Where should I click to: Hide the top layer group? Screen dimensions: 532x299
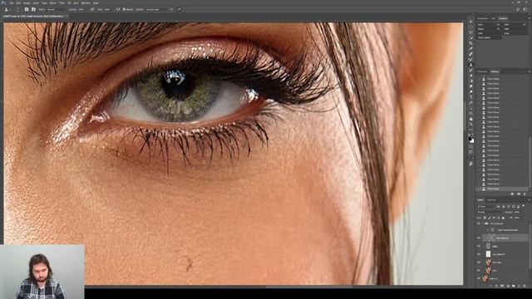[x=479, y=223]
